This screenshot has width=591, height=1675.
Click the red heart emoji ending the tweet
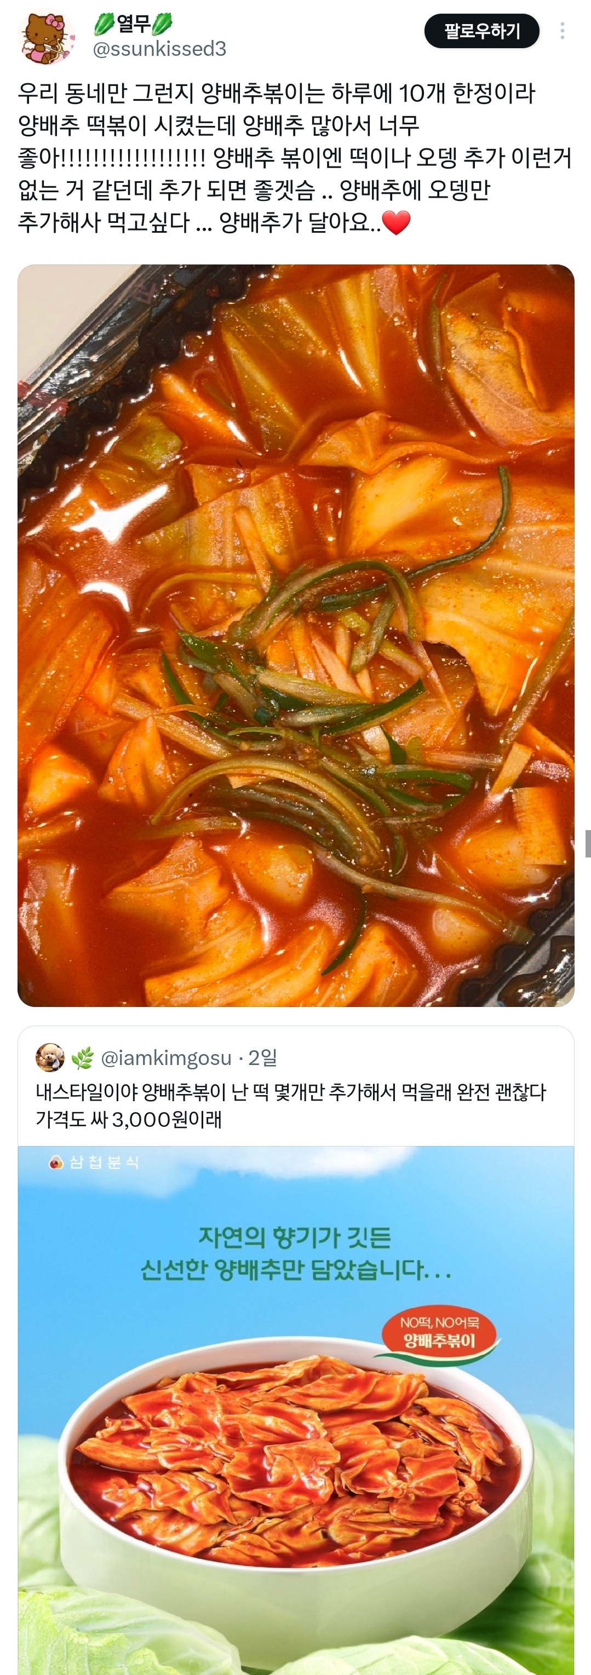(x=396, y=222)
